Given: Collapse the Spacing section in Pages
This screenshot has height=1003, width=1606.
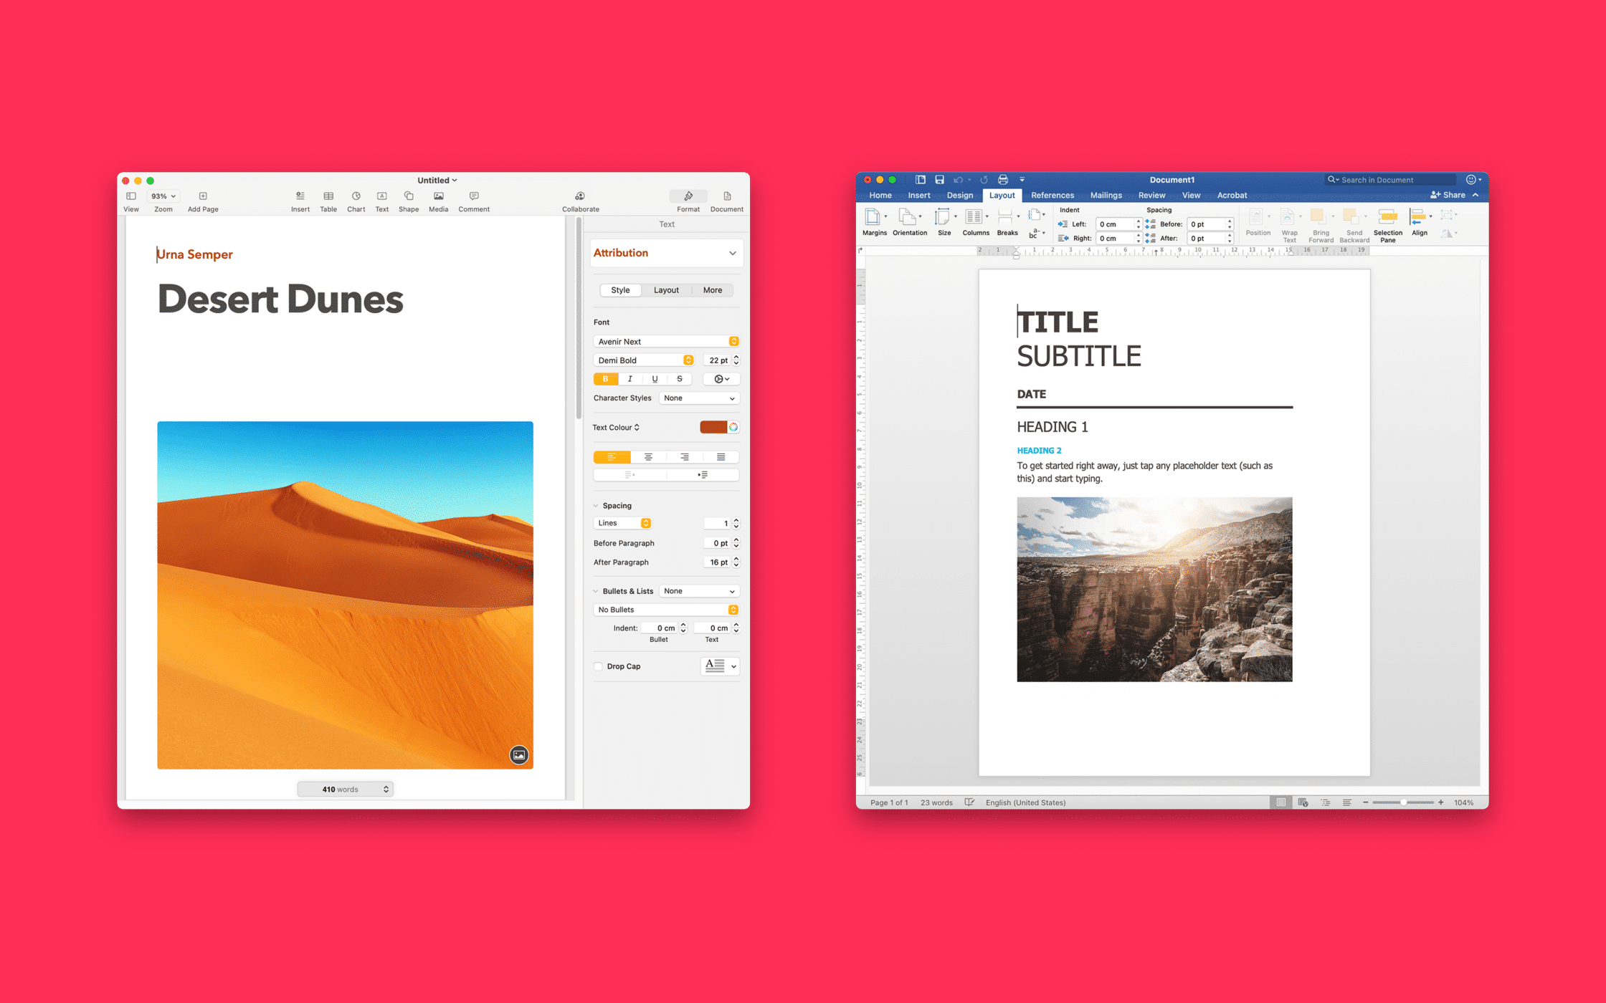Looking at the screenshot, I should tap(597, 505).
